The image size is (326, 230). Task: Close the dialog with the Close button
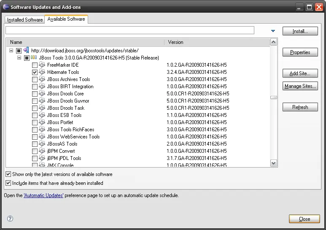coord(304,219)
